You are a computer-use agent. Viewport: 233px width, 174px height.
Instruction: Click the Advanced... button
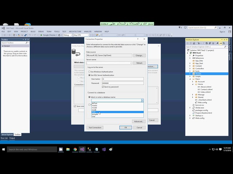coord(139,121)
